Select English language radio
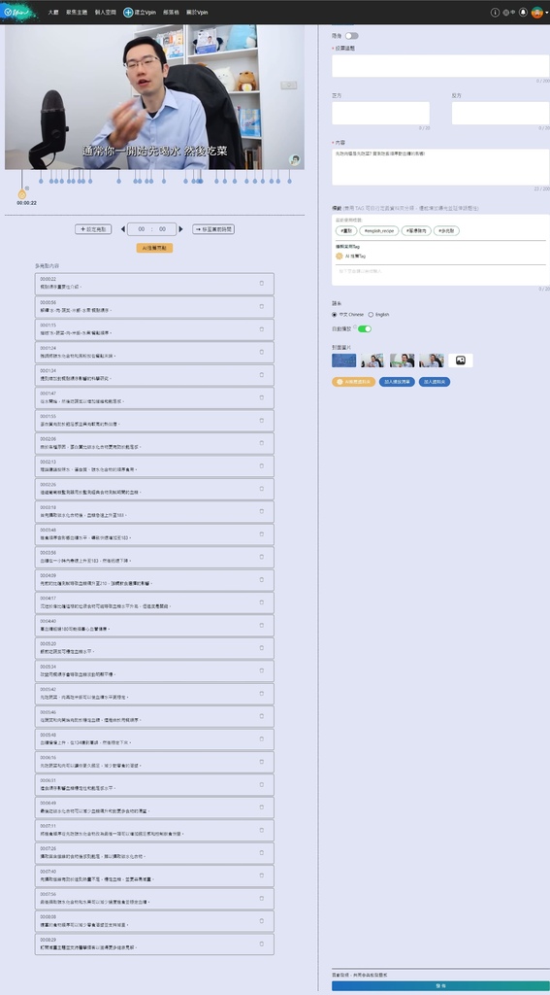Viewport: 550px width, 995px height. click(371, 314)
